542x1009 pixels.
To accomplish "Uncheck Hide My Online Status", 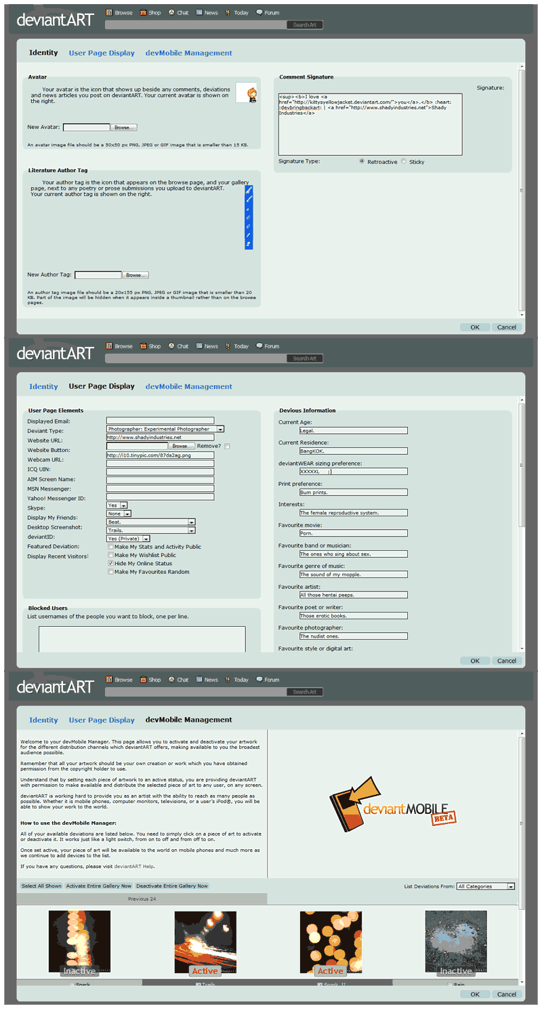I will pos(111,563).
